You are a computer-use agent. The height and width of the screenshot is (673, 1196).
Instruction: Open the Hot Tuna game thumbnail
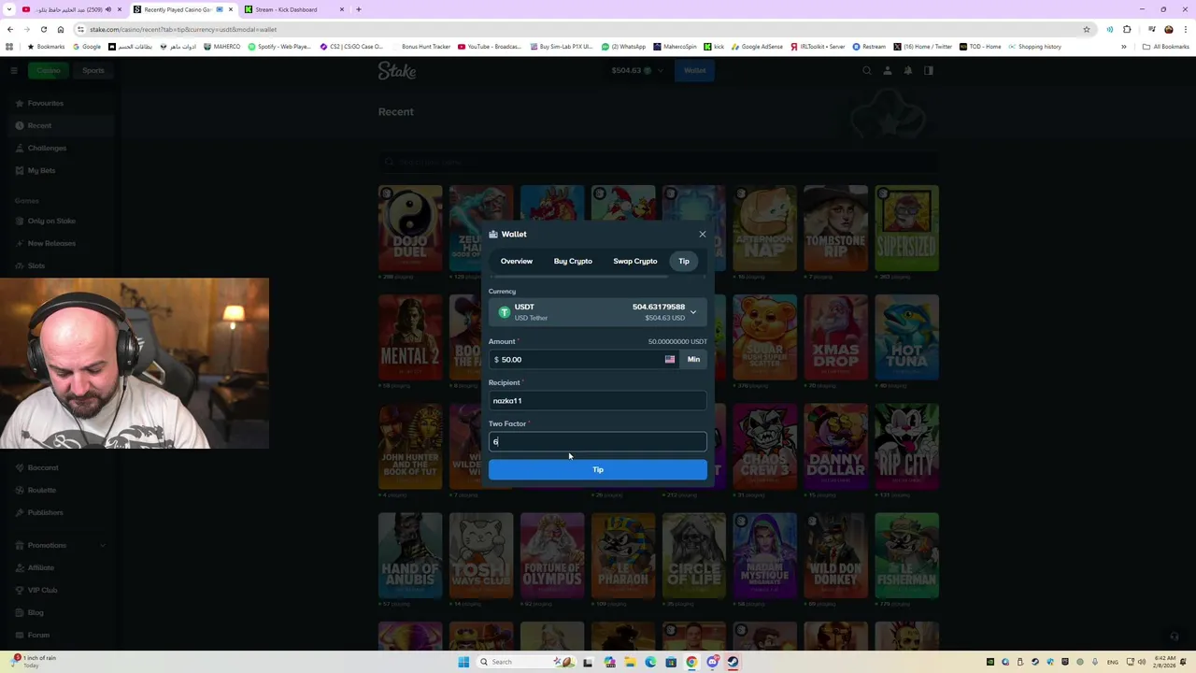click(x=906, y=337)
